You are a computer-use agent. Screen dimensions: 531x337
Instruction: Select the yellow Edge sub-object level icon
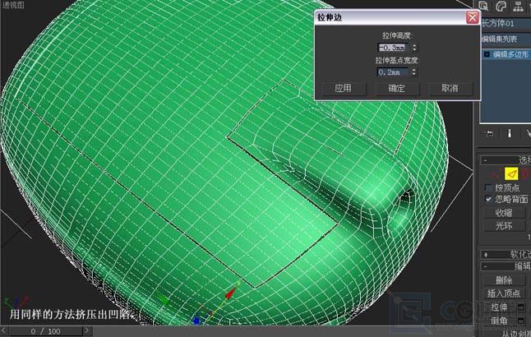click(x=511, y=173)
